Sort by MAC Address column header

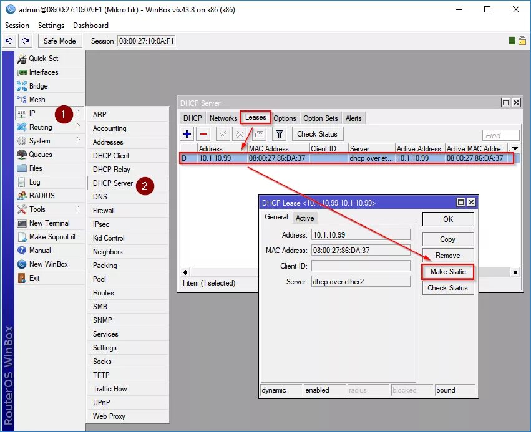click(x=278, y=148)
